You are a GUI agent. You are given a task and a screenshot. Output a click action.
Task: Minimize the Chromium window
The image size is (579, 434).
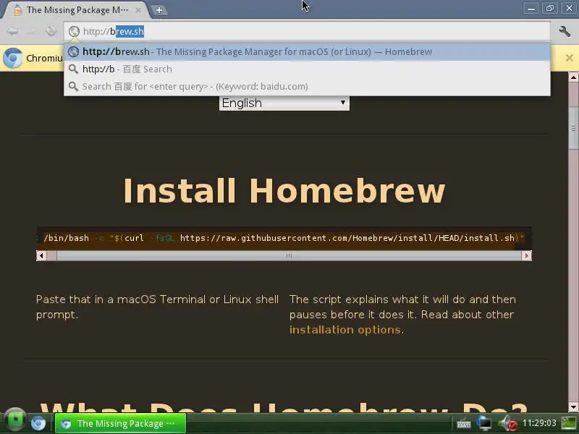pyautogui.click(x=531, y=9)
